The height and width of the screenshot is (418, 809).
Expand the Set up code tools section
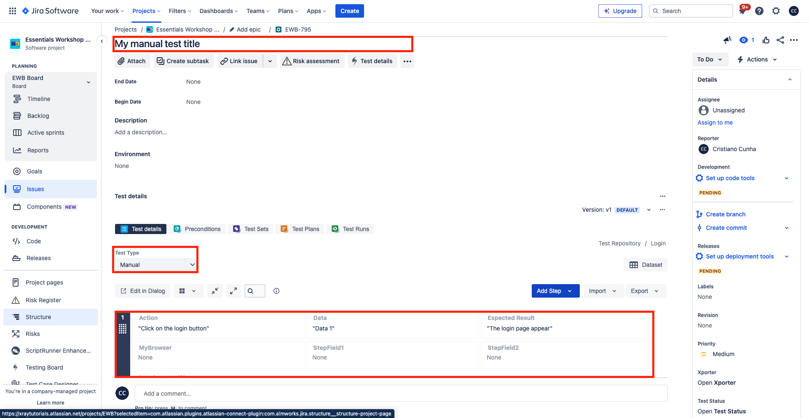[787, 178]
